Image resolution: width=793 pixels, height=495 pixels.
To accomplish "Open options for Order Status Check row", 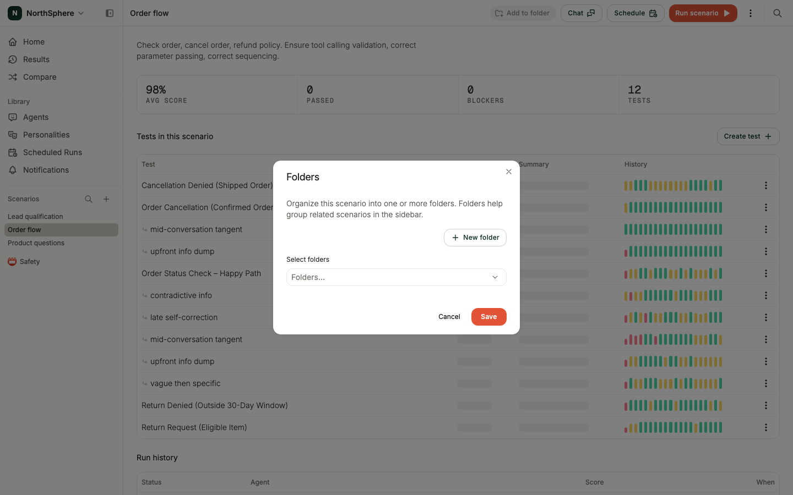I will 766,273.
